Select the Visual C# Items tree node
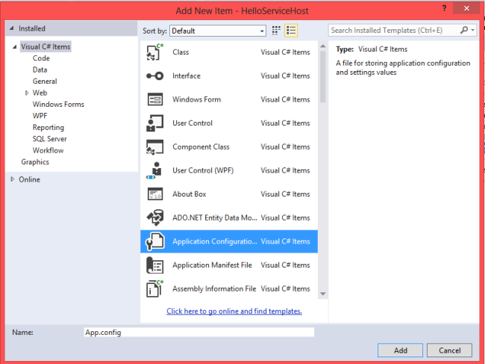The width and height of the screenshot is (485, 364). (46, 46)
